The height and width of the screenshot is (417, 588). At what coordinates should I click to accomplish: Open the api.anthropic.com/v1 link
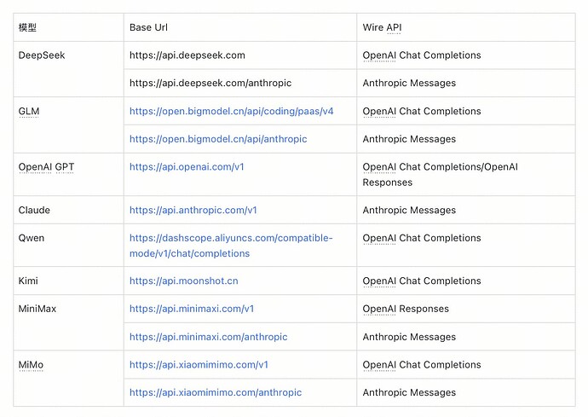coord(193,210)
